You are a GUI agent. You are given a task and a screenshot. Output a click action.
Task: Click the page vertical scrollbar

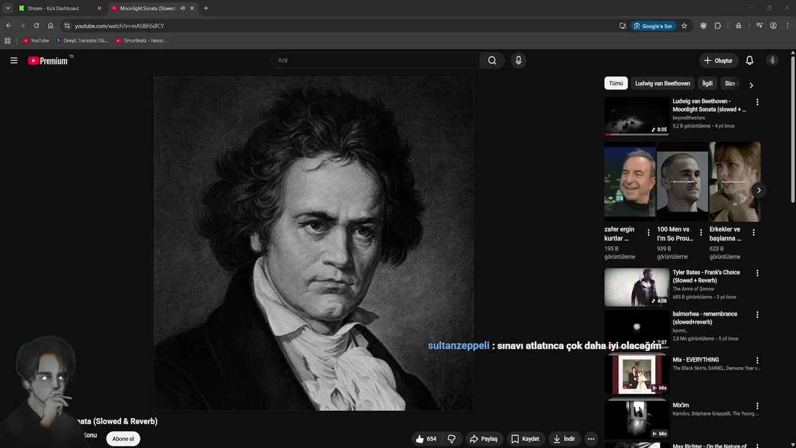tap(793, 129)
